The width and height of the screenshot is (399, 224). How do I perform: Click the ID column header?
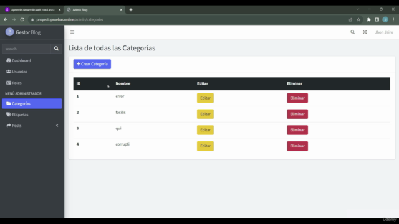point(79,83)
